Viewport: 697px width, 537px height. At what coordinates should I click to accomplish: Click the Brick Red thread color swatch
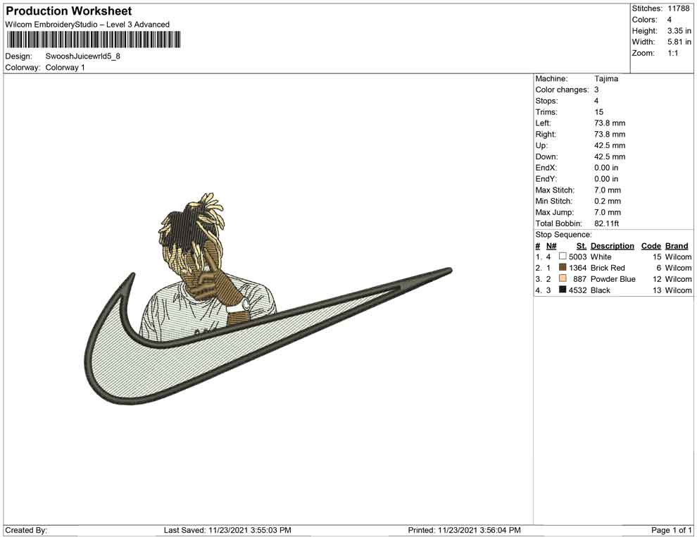[x=563, y=267]
